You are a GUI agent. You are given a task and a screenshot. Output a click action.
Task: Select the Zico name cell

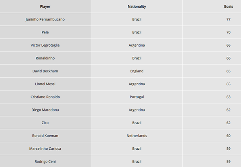[45, 122]
